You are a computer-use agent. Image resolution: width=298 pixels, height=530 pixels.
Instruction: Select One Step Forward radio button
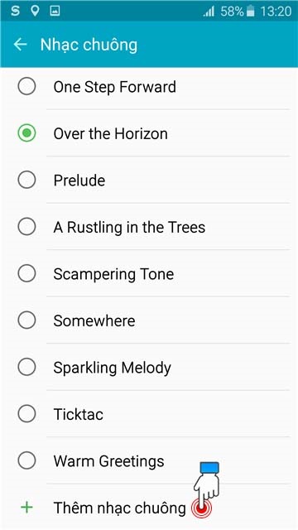click(26, 86)
